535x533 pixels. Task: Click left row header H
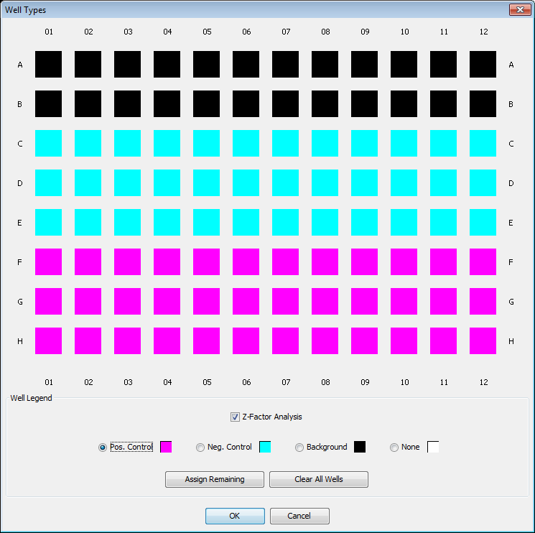[20, 341]
